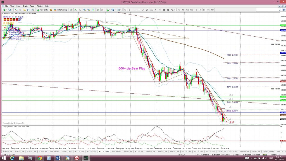The image size is (286, 161).
Task: Select the Equidistant Channel tool
Action: coord(147,10)
